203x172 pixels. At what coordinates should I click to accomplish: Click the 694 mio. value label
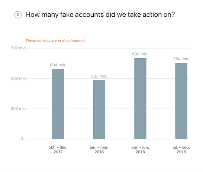click(58, 65)
